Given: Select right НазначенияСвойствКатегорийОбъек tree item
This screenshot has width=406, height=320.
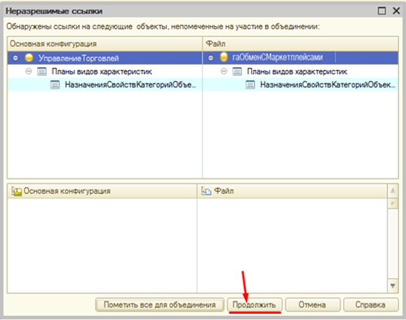Looking at the screenshot, I should [328, 85].
